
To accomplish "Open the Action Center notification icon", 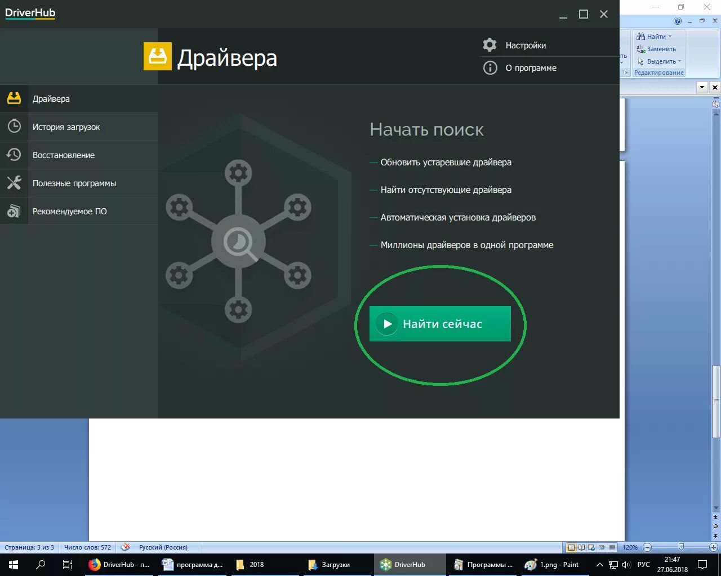I will 702,565.
